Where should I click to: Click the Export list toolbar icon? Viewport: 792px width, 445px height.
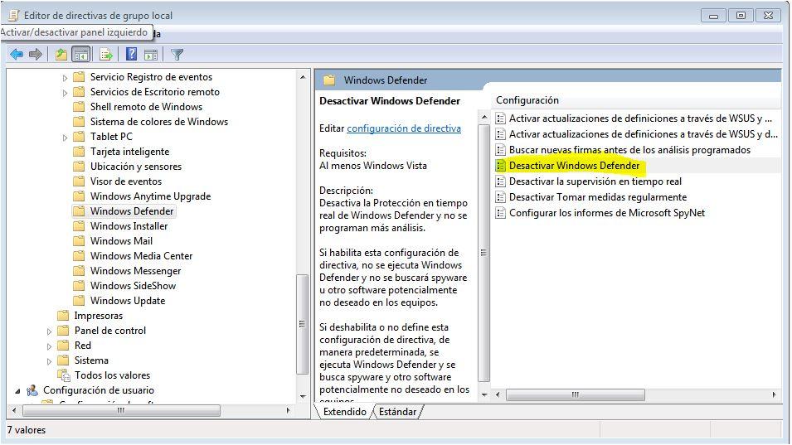[106, 54]
